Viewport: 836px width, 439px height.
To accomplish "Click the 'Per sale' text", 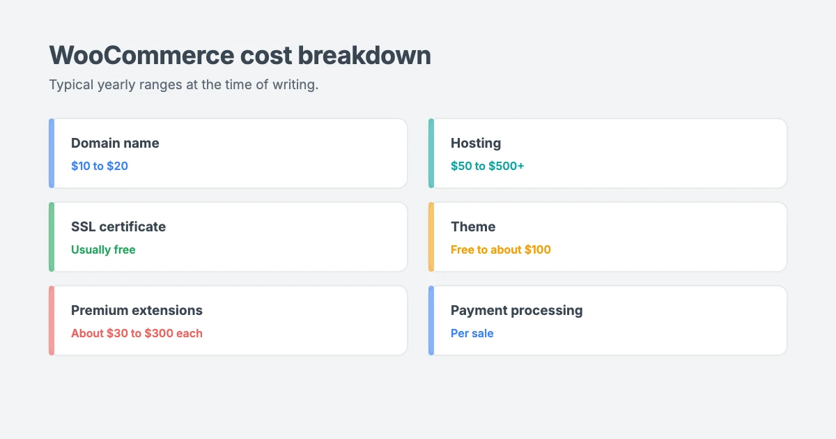I will (472, 333).
